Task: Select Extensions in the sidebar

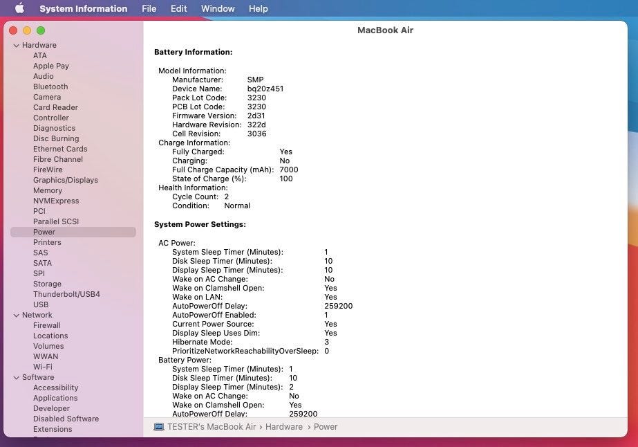Action: (x=53, y=429)
